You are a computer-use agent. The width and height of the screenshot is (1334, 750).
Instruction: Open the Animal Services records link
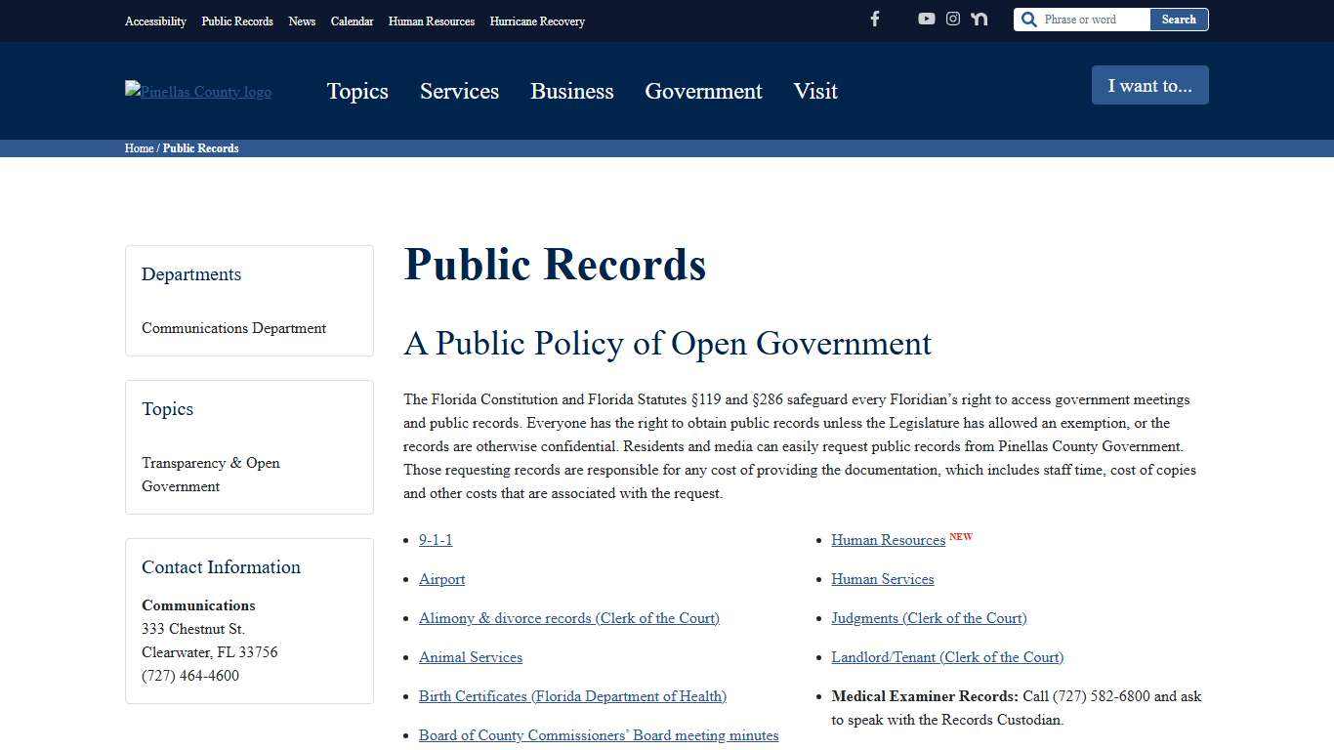[x=470, y=656]
